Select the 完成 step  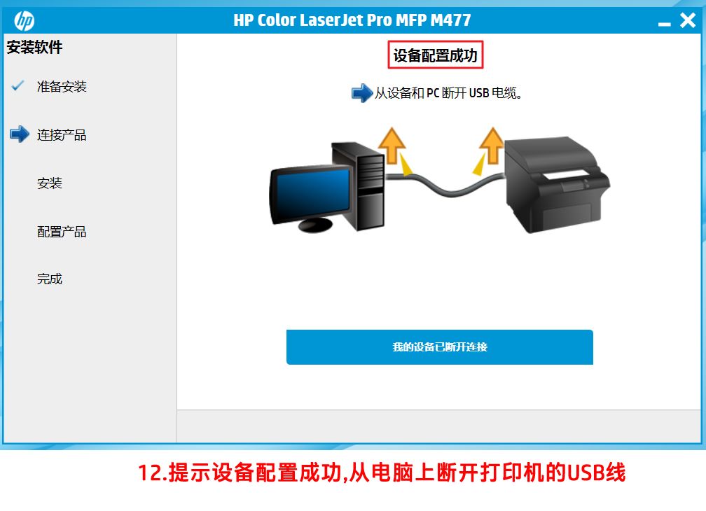tap(50, 279)
